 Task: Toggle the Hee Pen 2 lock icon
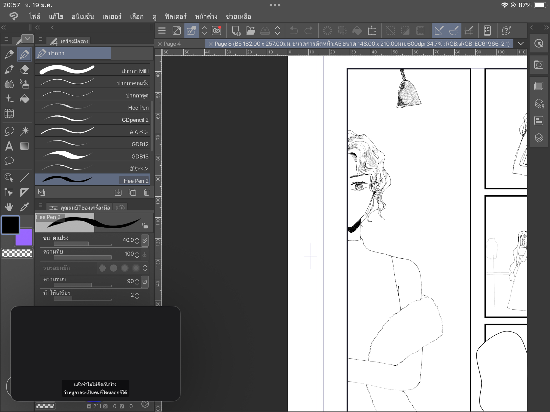[145, 226]
